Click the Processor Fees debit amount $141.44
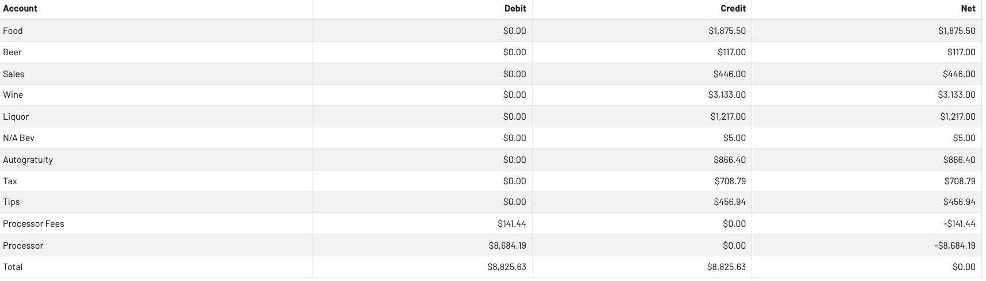 click(x=511, y=224)
